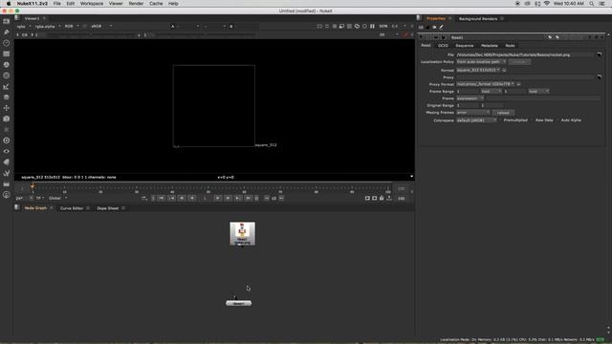Open the Global frame range dropdown
The width and height of the screenshot is (612, 344).
(57, 198)
